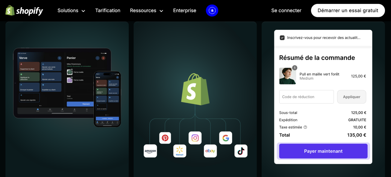This screenshot has height=177, width=391.
Task: Click the Walmart logo tile
Action: (180, 151)
